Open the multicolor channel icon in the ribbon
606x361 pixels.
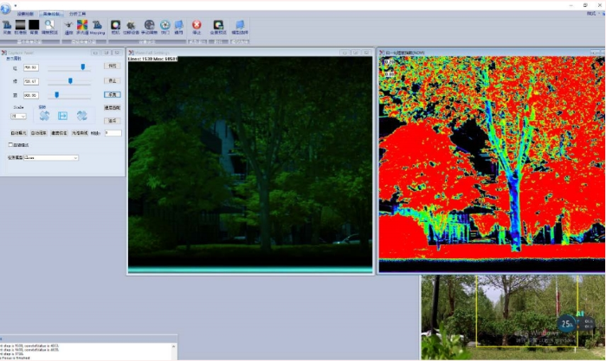click(82, 25)
